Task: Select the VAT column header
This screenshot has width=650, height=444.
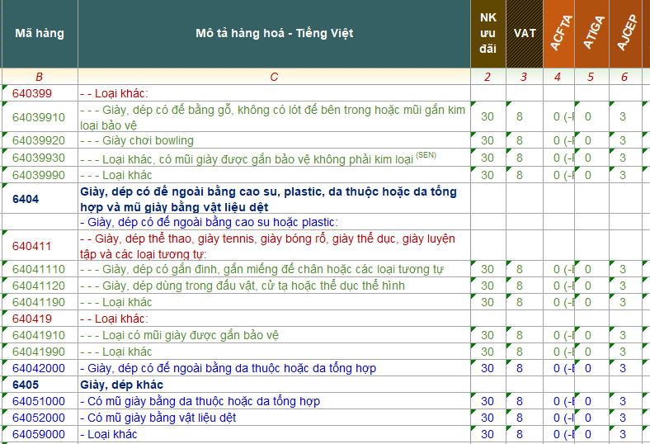Action: click(525, 34)
